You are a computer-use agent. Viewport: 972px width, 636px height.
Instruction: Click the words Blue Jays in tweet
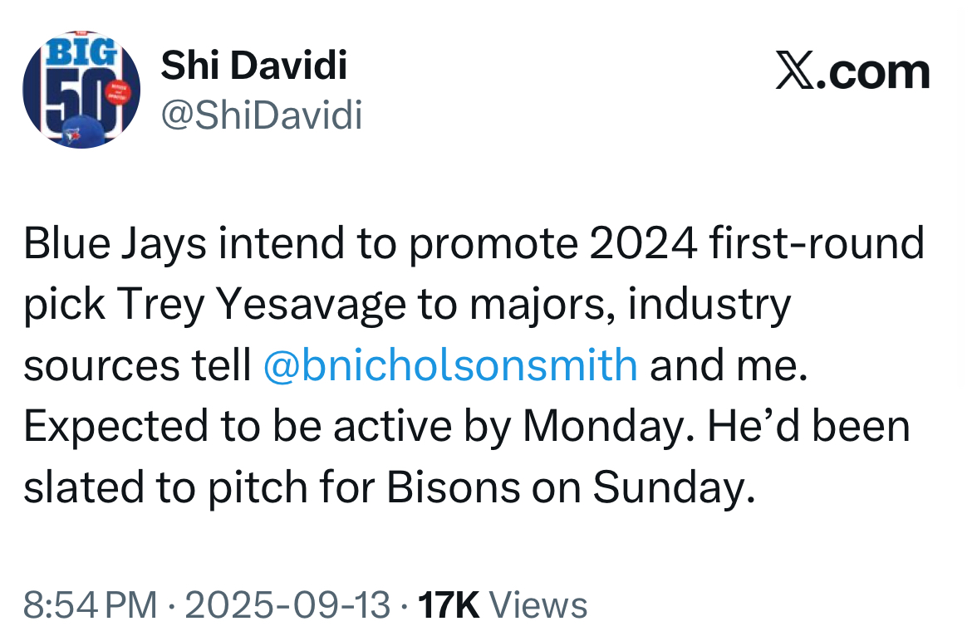pyautogui.click(x=115, y=243)
